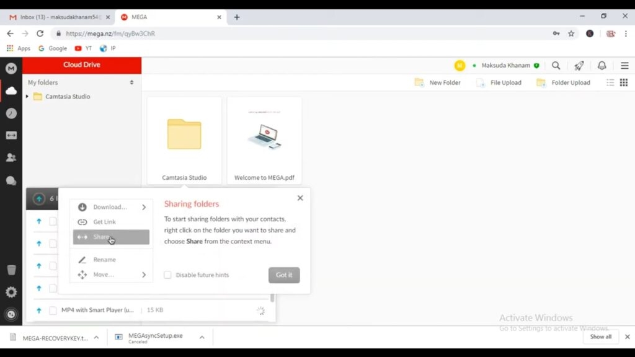Viewport: 635px width, 357px height.
Task: Open the Google bookmark
Action: pyautogui.click(x=53, y=48)
